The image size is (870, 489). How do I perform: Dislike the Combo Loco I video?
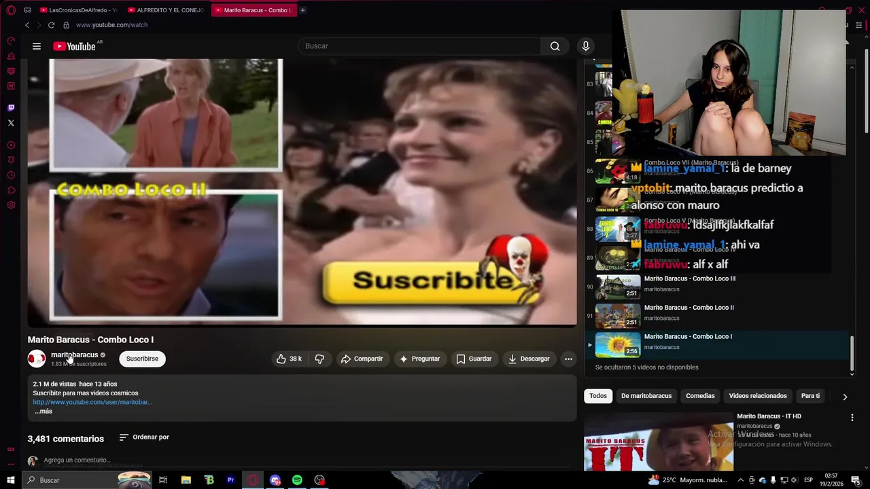click(319, 359)
